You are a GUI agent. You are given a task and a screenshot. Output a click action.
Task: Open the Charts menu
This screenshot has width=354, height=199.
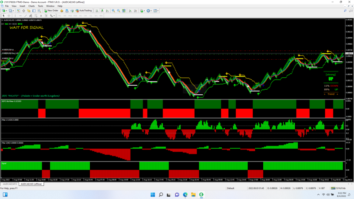click(x=31, y=6)
